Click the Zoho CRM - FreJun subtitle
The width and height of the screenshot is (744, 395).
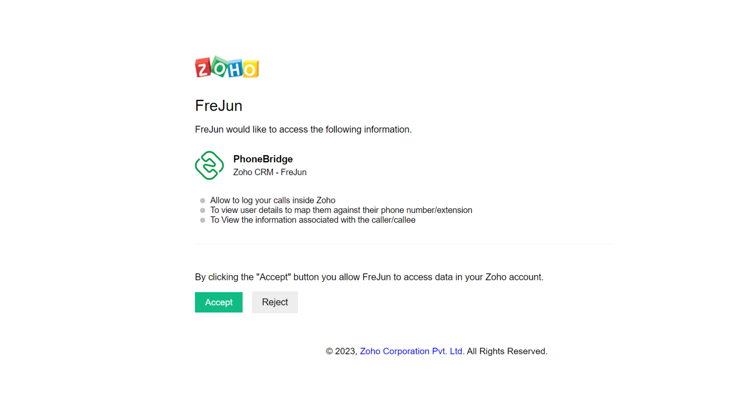point(270,172)
